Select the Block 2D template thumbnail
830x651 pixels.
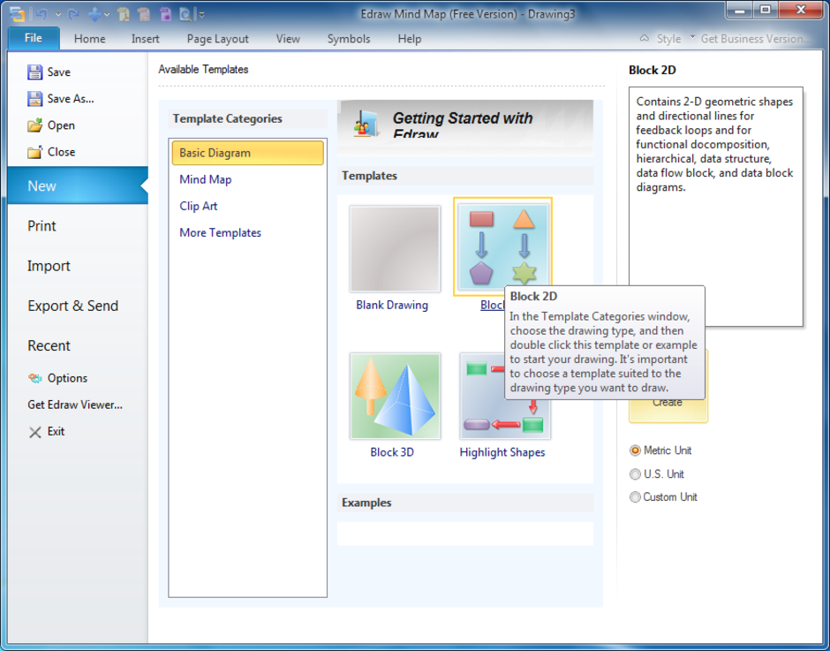(502, 246)
